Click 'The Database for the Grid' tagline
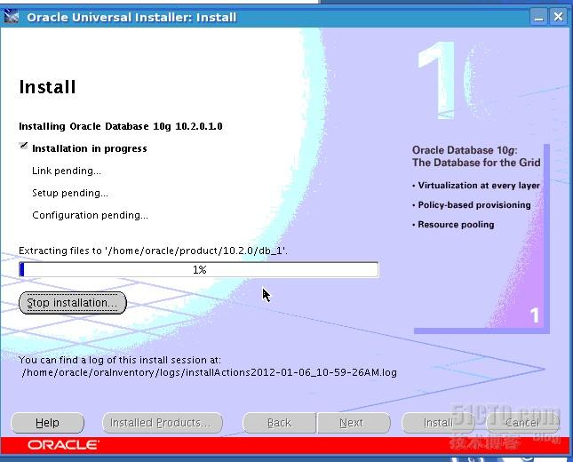 pos(476,163)
